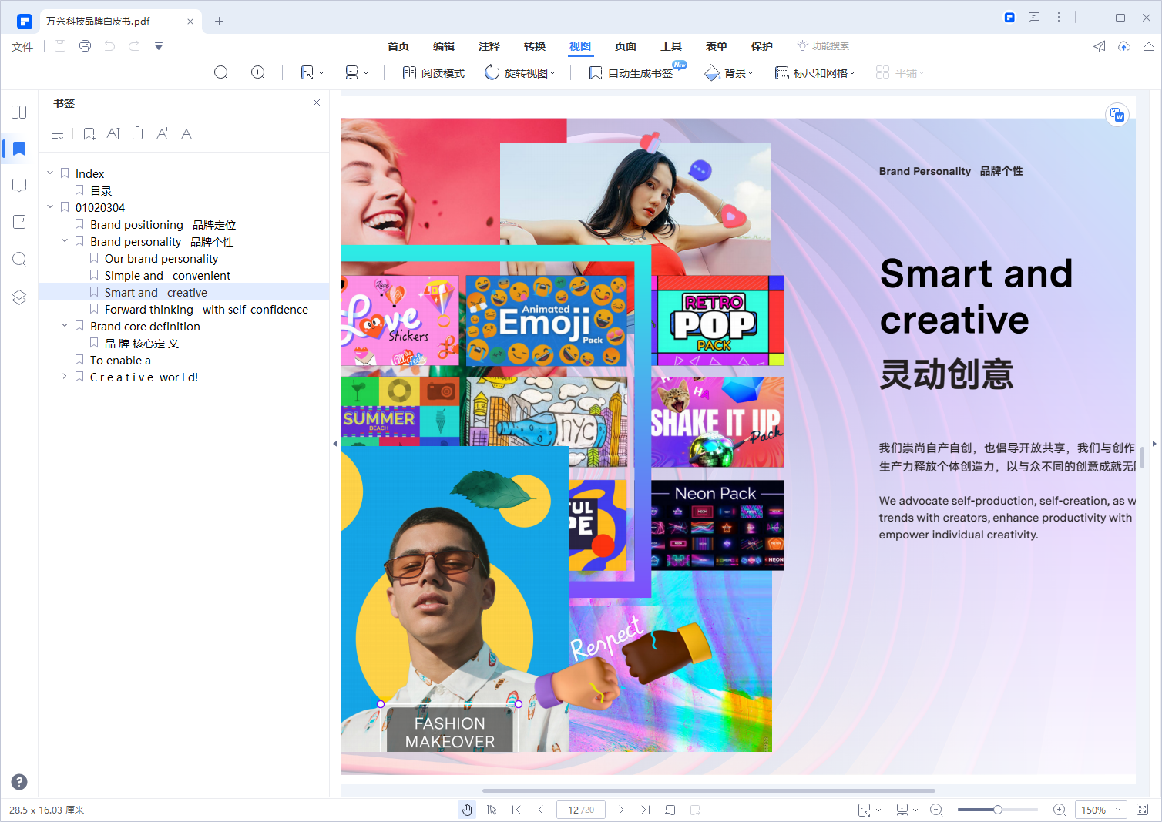Toggle 阅读模式 reading mode

coord(432,72)
